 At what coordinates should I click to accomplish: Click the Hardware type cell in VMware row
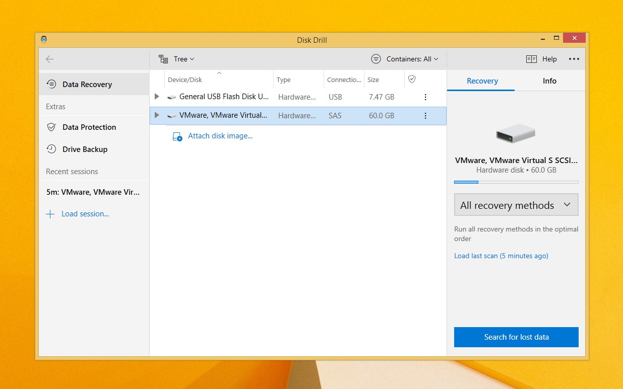297,116
